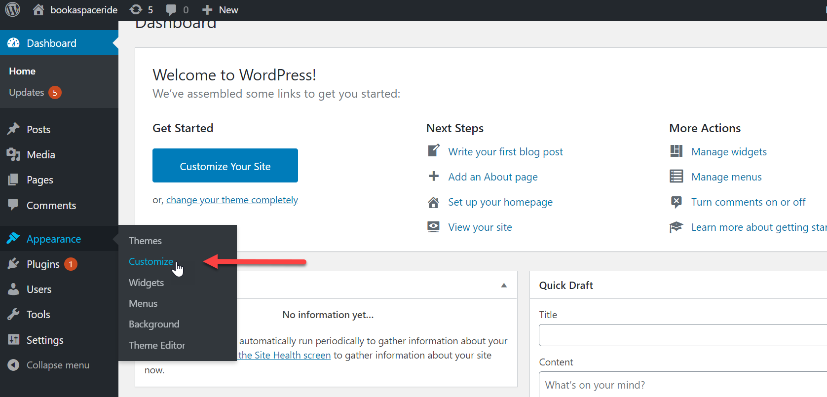Open Theme Editor in Appearance submenu
Viewport: 827px width, 397px height.
point(157,345)
